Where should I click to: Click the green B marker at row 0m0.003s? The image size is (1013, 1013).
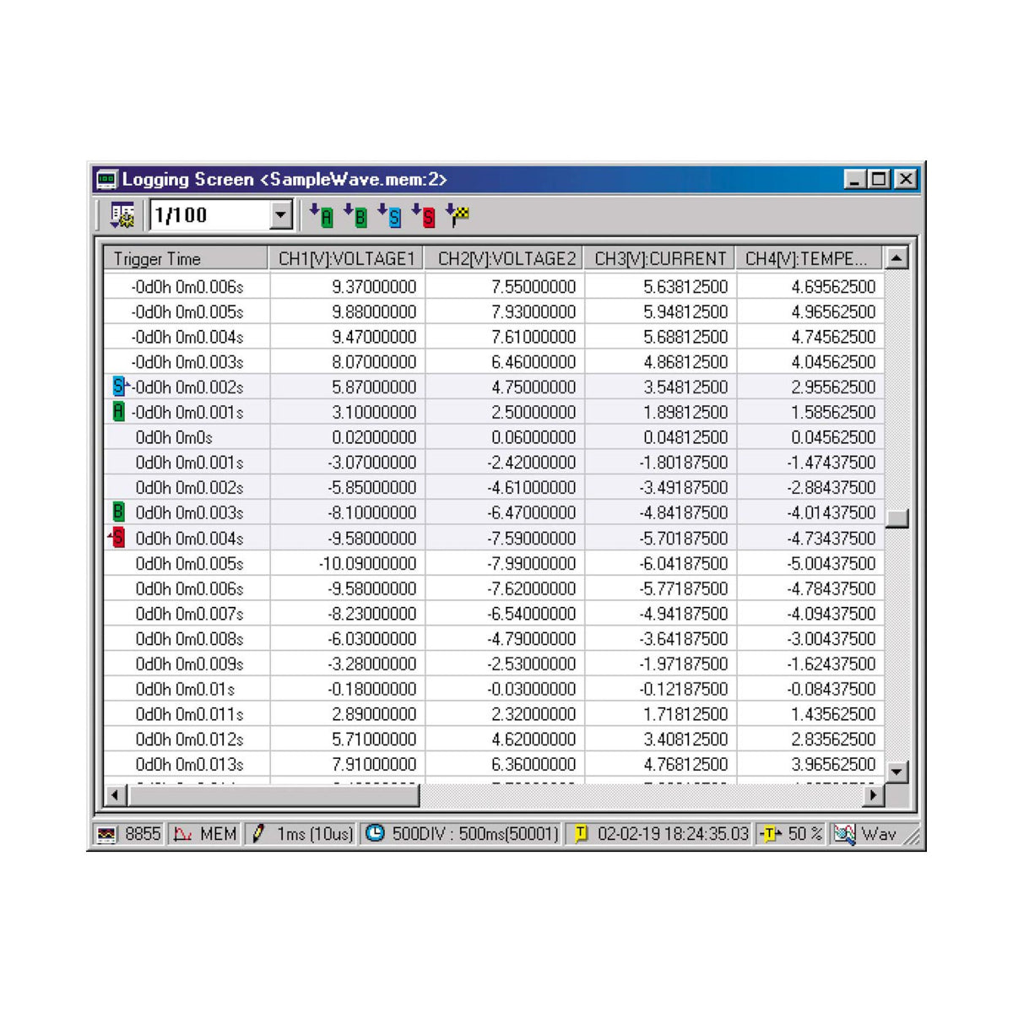tap(118, 512)
